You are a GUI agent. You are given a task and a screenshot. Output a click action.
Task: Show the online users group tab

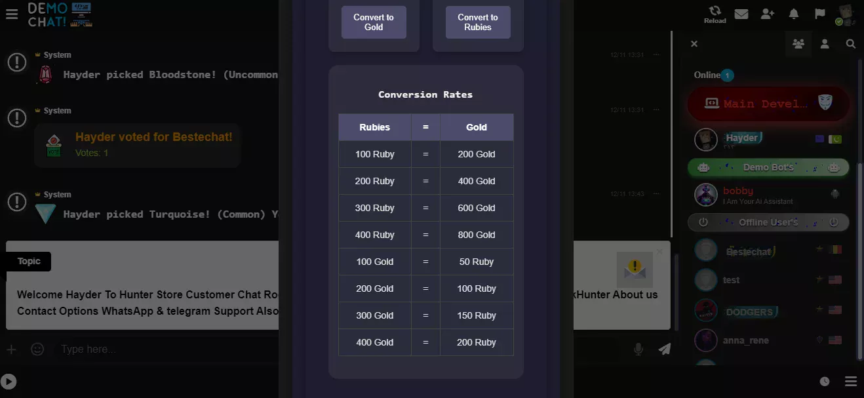[x=798, y=44]
